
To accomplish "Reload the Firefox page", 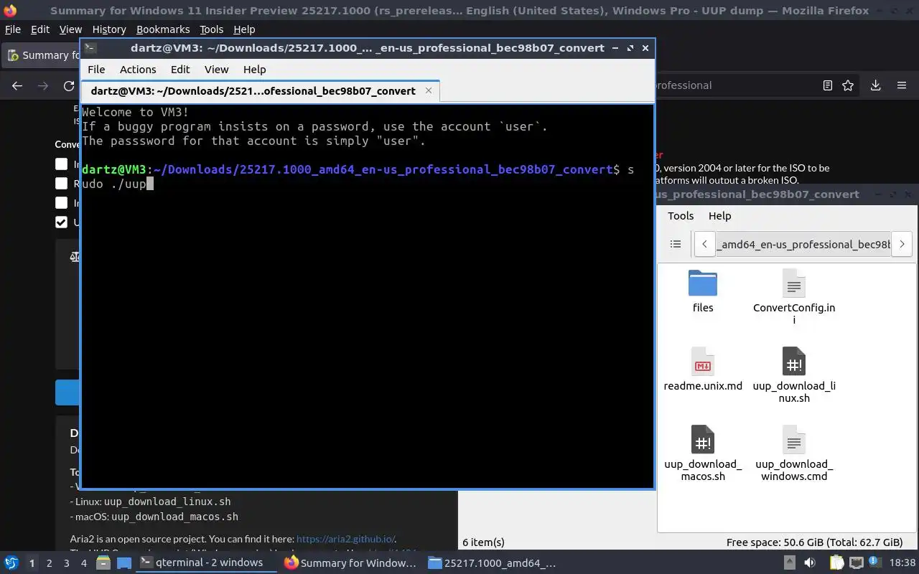I will click(69, 85).
